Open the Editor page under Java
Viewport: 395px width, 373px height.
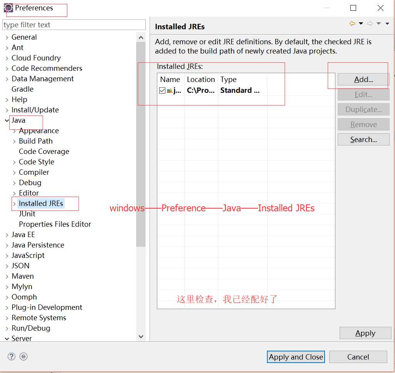[x=29, y=193]
